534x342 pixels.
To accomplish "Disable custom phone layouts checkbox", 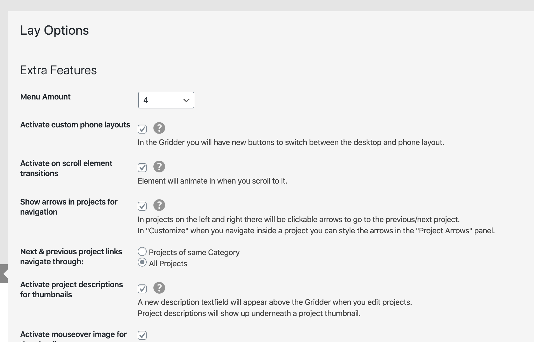I will pyautogui.click(x=142, y=129).
